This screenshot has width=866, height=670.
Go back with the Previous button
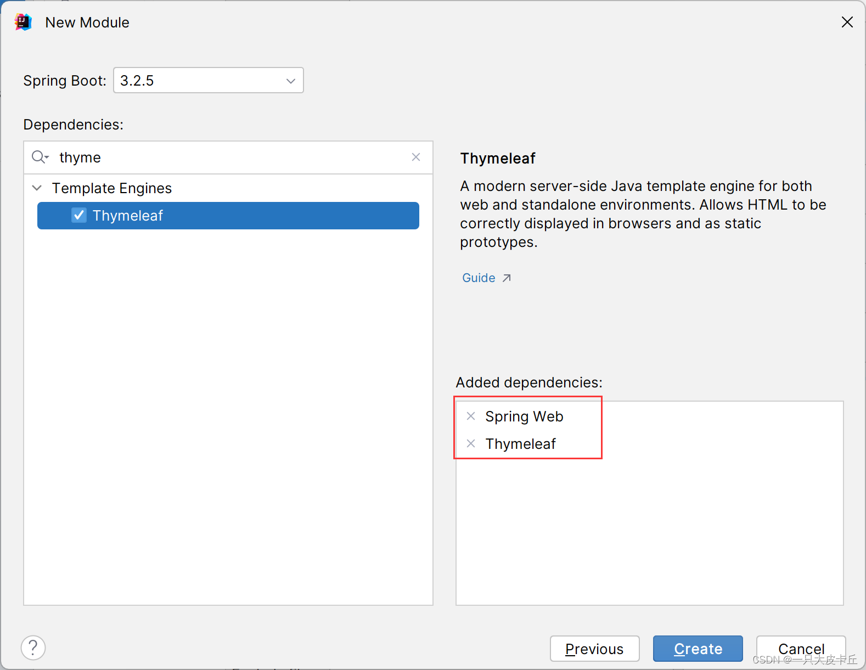click(x=595, y=649)
